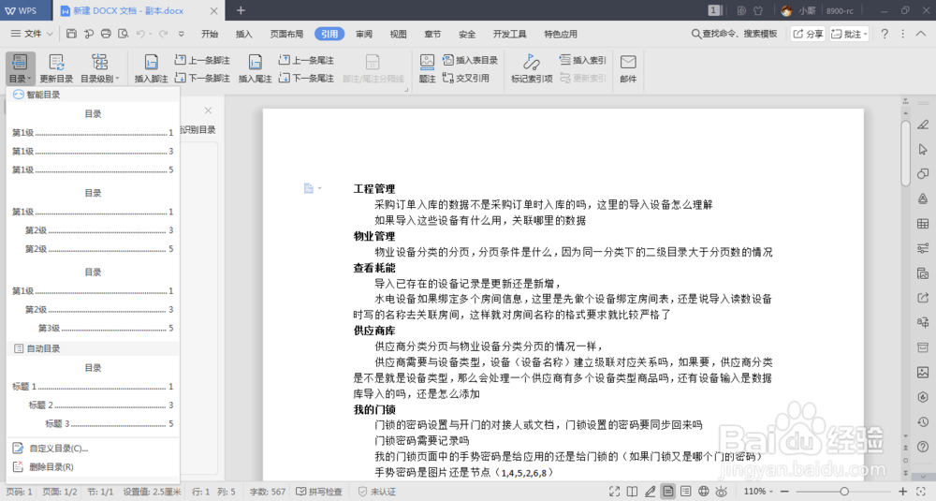Switch to 视图 View tab
Screen dimensions: 936x501
pos(398,34)
